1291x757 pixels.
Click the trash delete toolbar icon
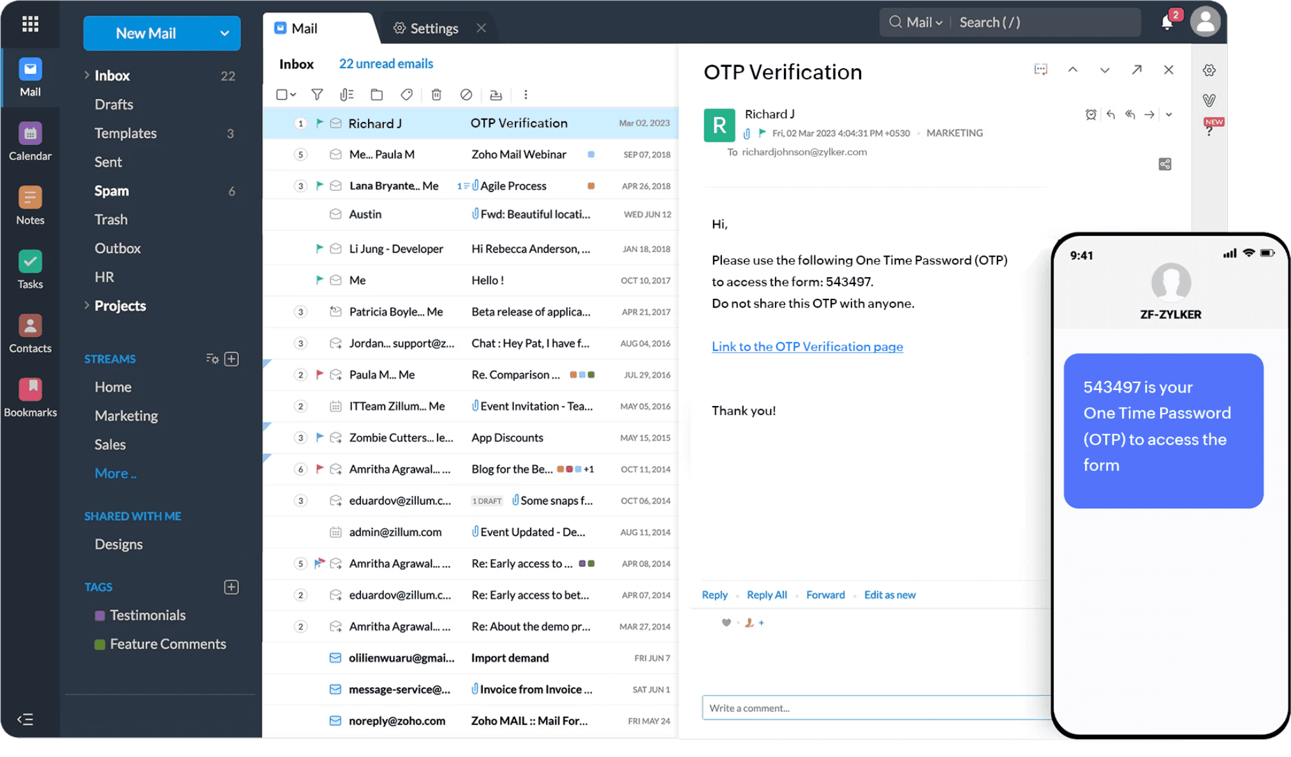[x=436, y=94]
